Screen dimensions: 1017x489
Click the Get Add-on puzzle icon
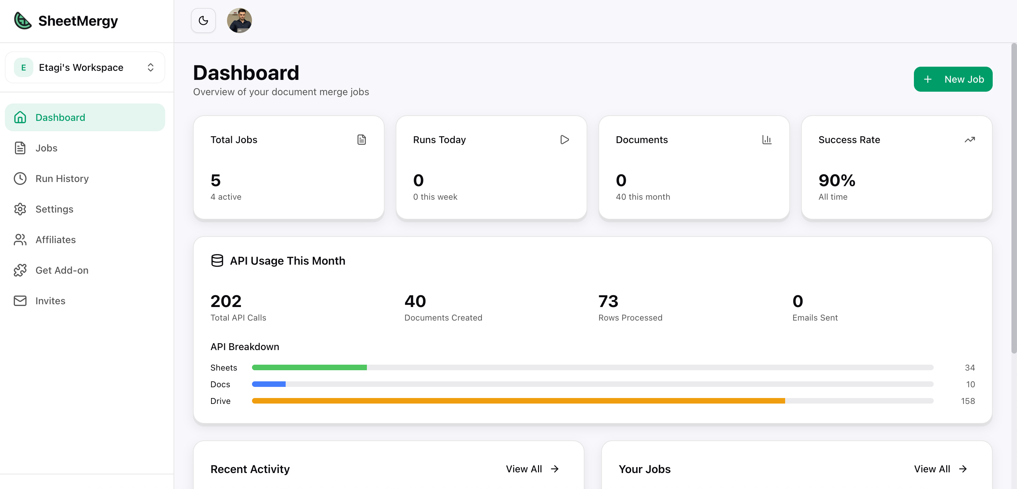pyautogui.click(x=20, y=270)
